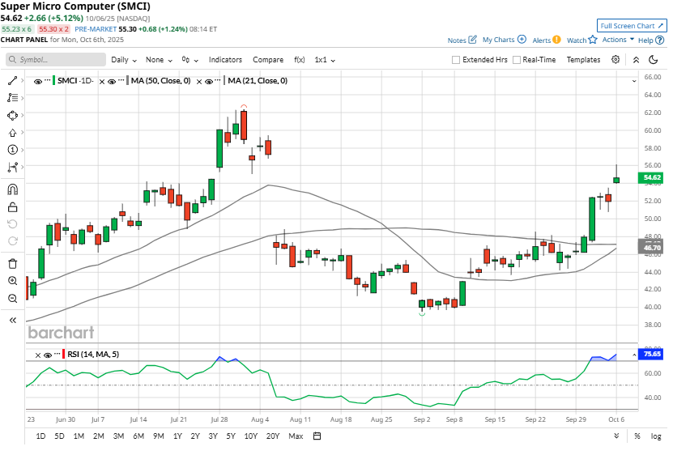Open the None dropdown in the toolbar

coord(159,60)
